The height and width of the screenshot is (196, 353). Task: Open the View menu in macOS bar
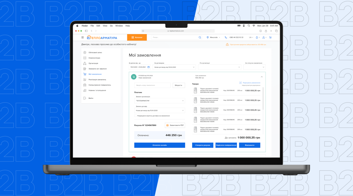(x=105, y=26)
